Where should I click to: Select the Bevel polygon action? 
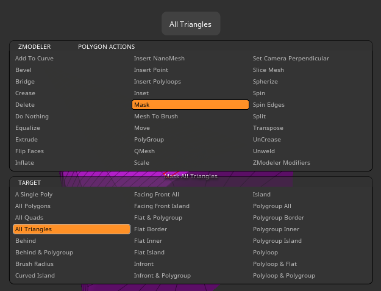[x=23, y=70]
